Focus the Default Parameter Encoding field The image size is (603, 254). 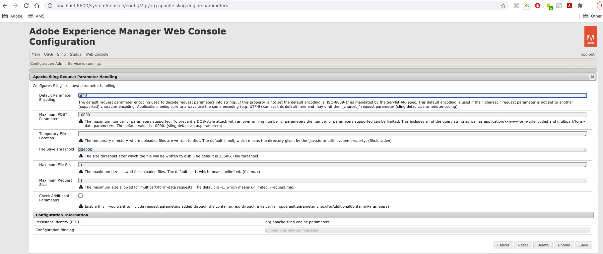coord(332,96)
